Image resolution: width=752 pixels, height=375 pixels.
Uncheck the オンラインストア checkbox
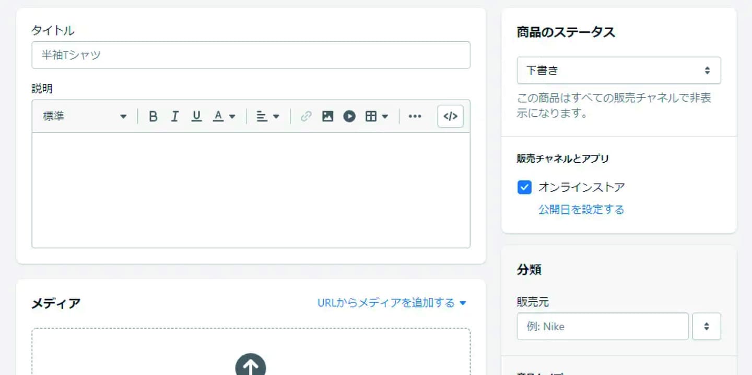point(524,187)
